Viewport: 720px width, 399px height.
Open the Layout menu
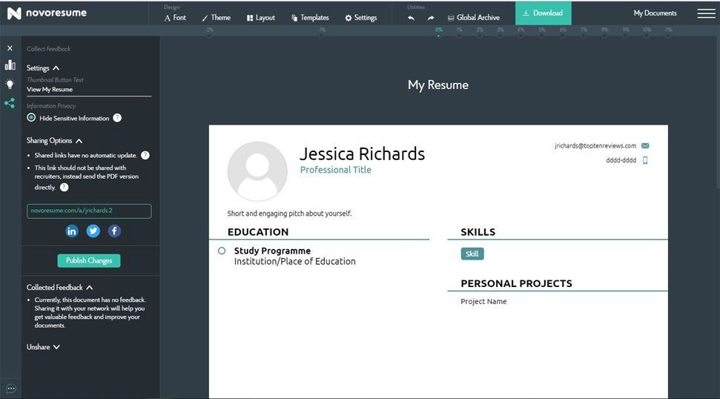pyautogui.click(x=261, y=18)
